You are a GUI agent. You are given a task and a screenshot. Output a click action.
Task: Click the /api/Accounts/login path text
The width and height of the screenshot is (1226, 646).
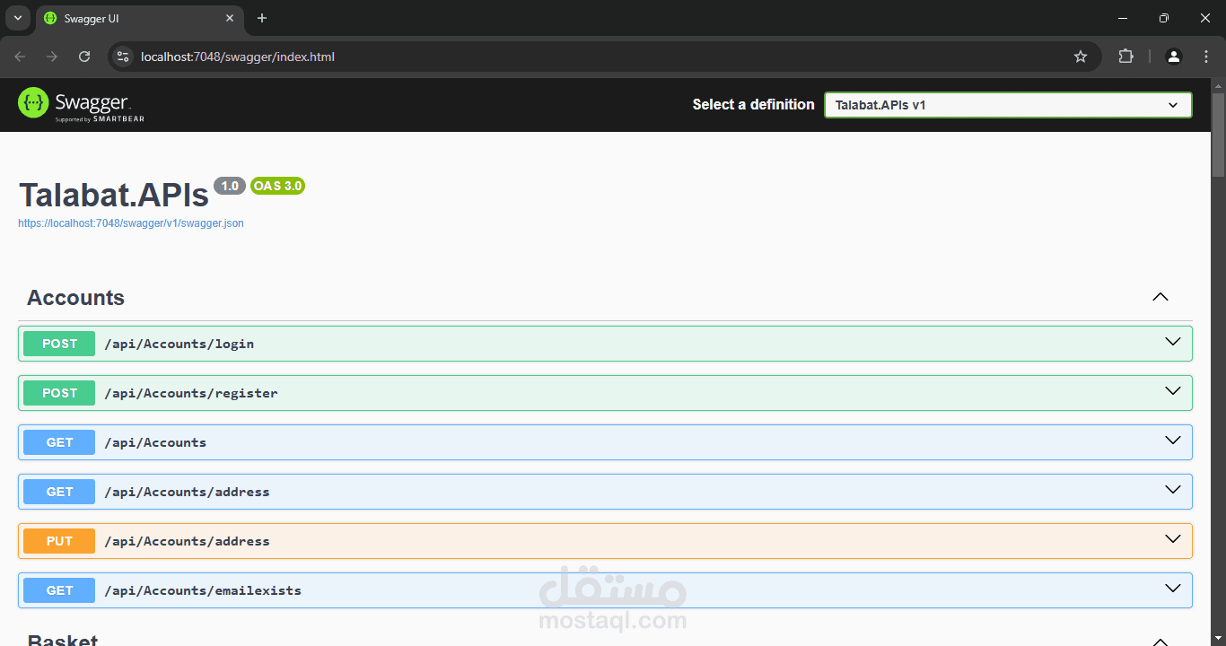tap(179, 344)
